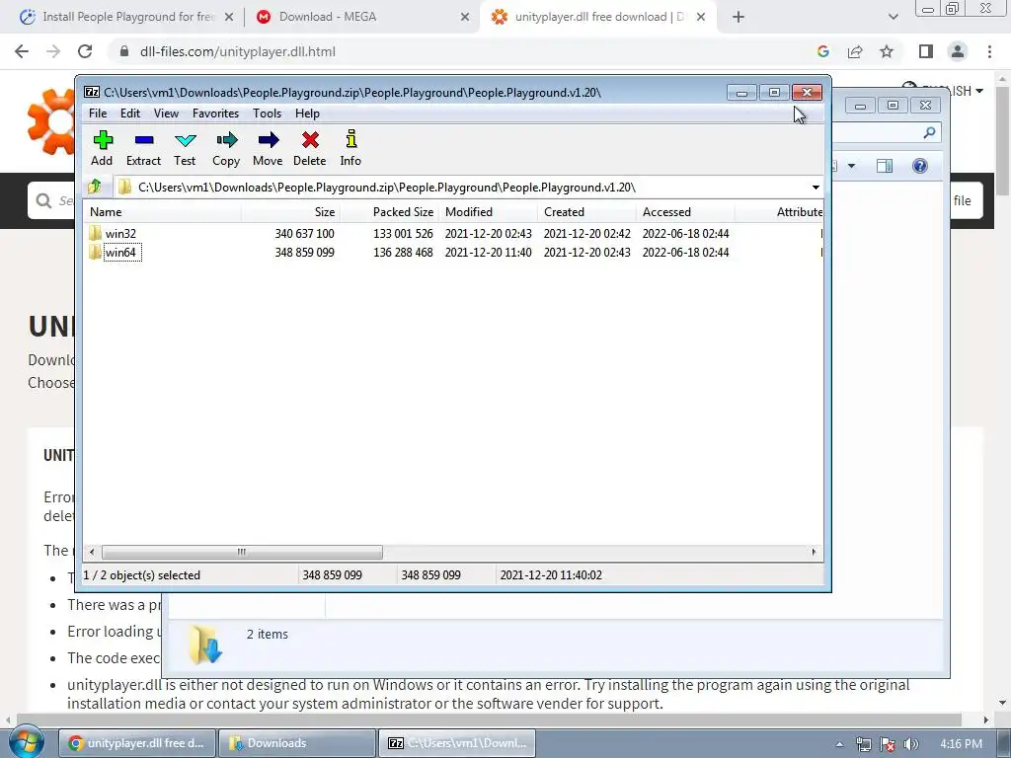
Task: Click the Chrome back arrow
Action: coord(22,51)
